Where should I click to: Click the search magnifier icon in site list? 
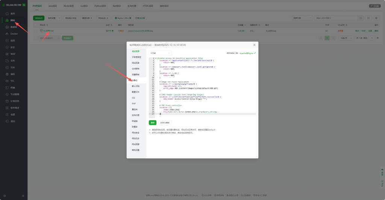361,18
